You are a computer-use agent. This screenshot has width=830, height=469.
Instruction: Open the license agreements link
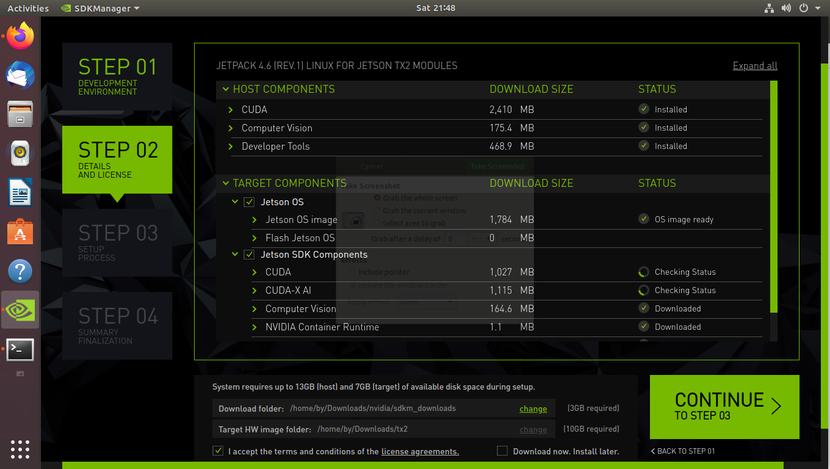(x=420, y=452)
